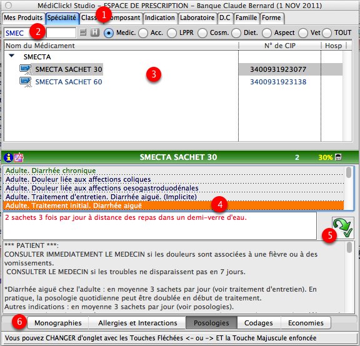Viewport: 360px width, 346px height.
Task: Click CIP number 3400931923077
Action: (x=278, y=69)
